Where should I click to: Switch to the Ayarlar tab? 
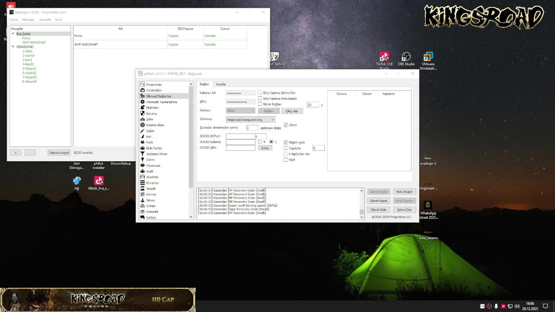click(x=221, y=84)
